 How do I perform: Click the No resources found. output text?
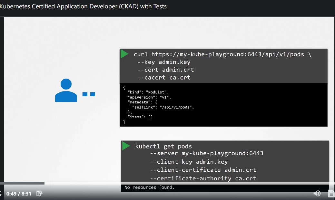pos(149,187)
